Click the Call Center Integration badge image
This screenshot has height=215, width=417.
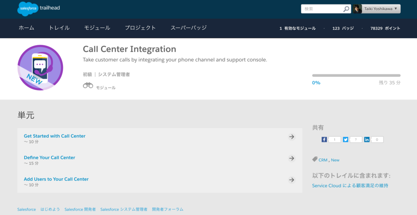pyautogui.click(x=40, y=68)
